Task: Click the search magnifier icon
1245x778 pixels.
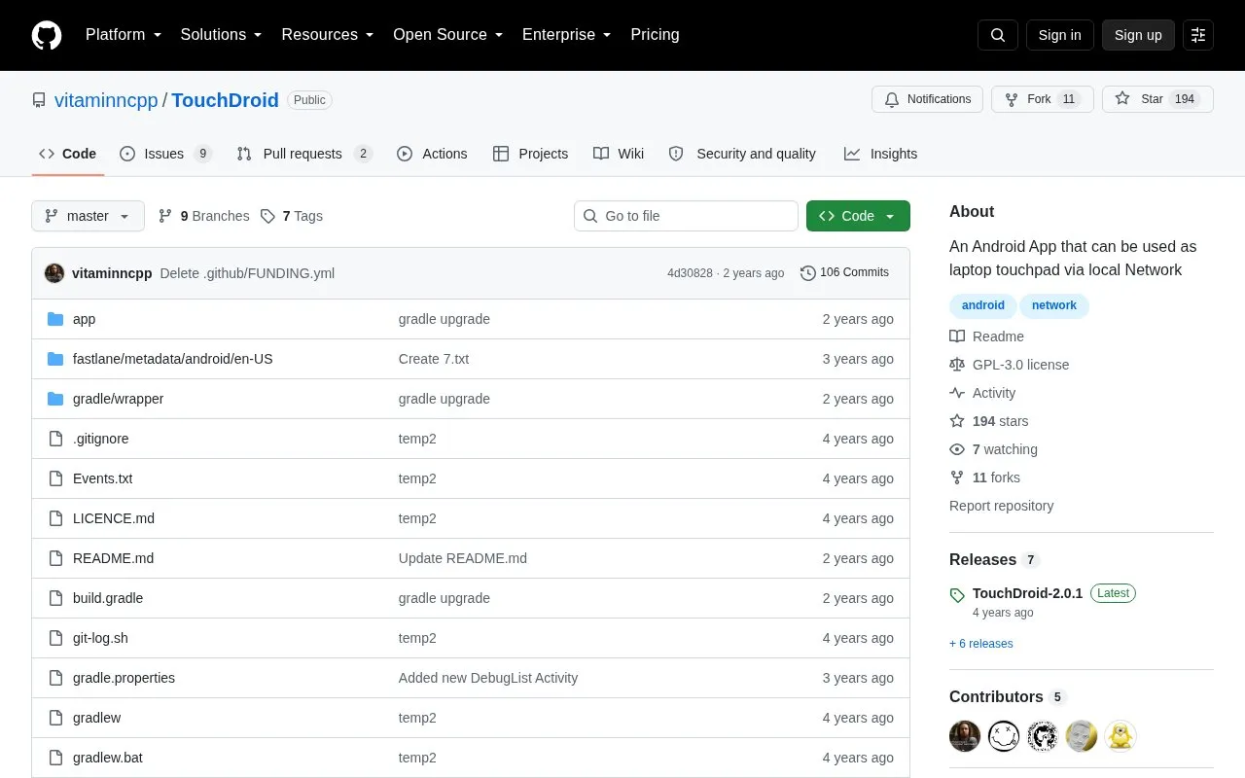Action: click(x=998, y=35)
